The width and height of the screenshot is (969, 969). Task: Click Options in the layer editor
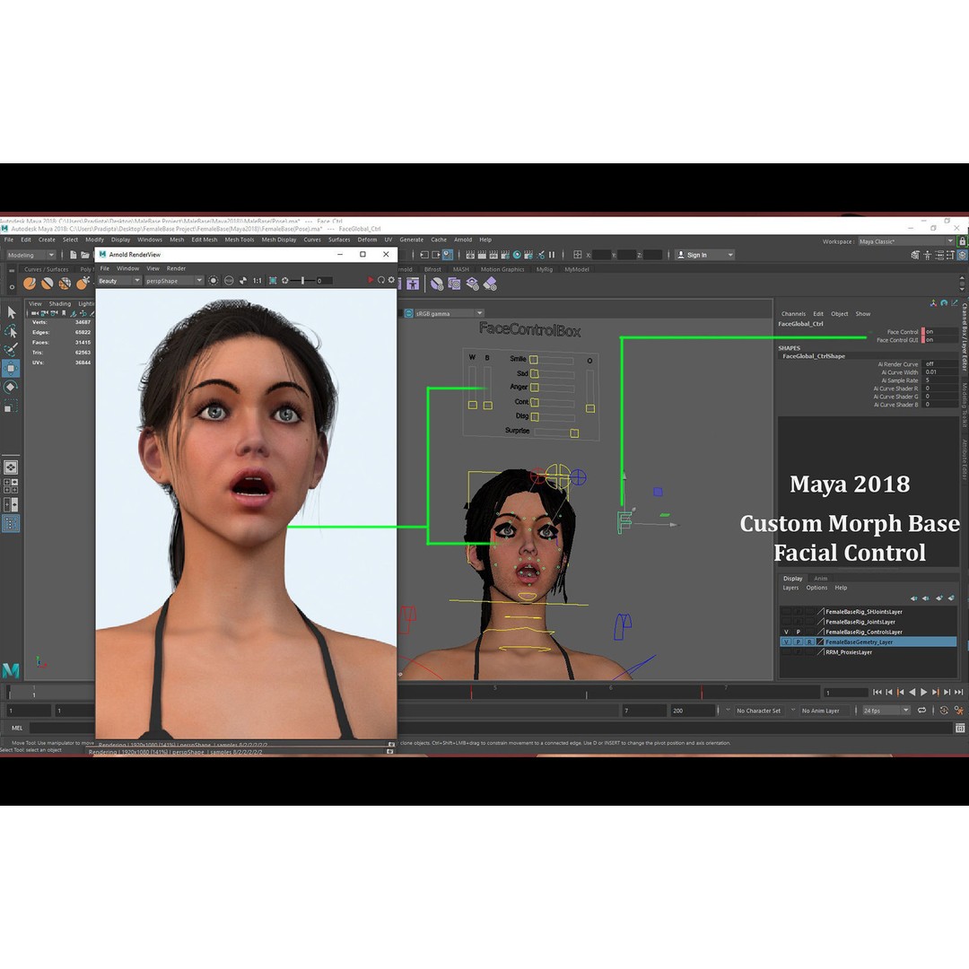[x=816, y=588]
